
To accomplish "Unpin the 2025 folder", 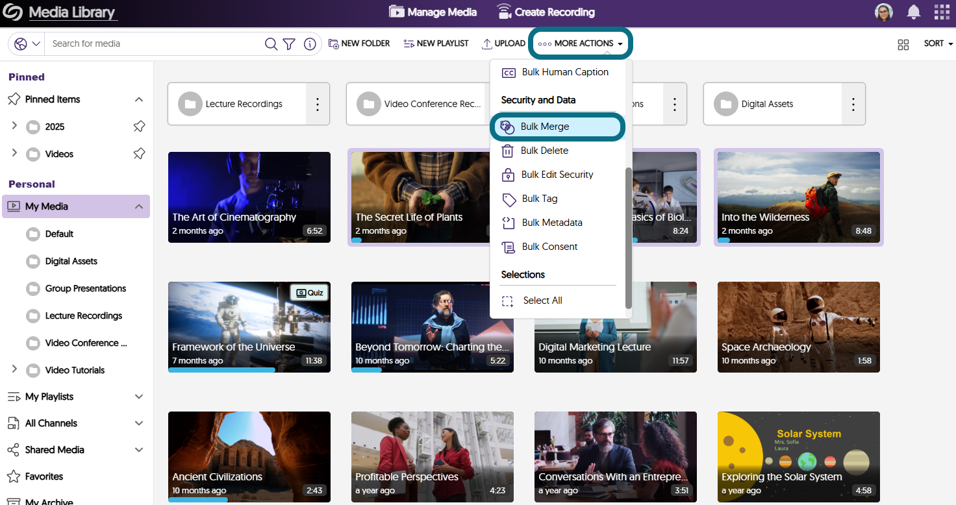I will [138, 127].
